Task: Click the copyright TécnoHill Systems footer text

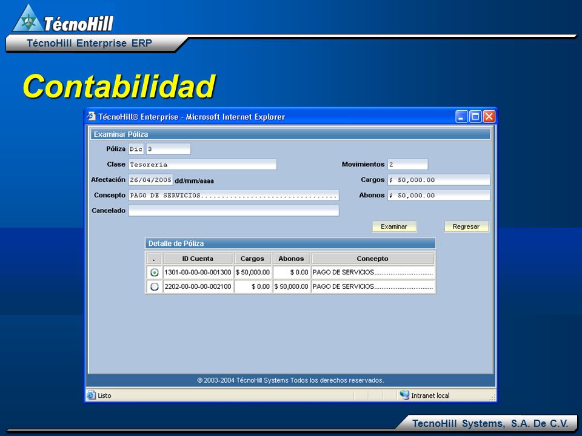Action: click(x=290, y=380)
